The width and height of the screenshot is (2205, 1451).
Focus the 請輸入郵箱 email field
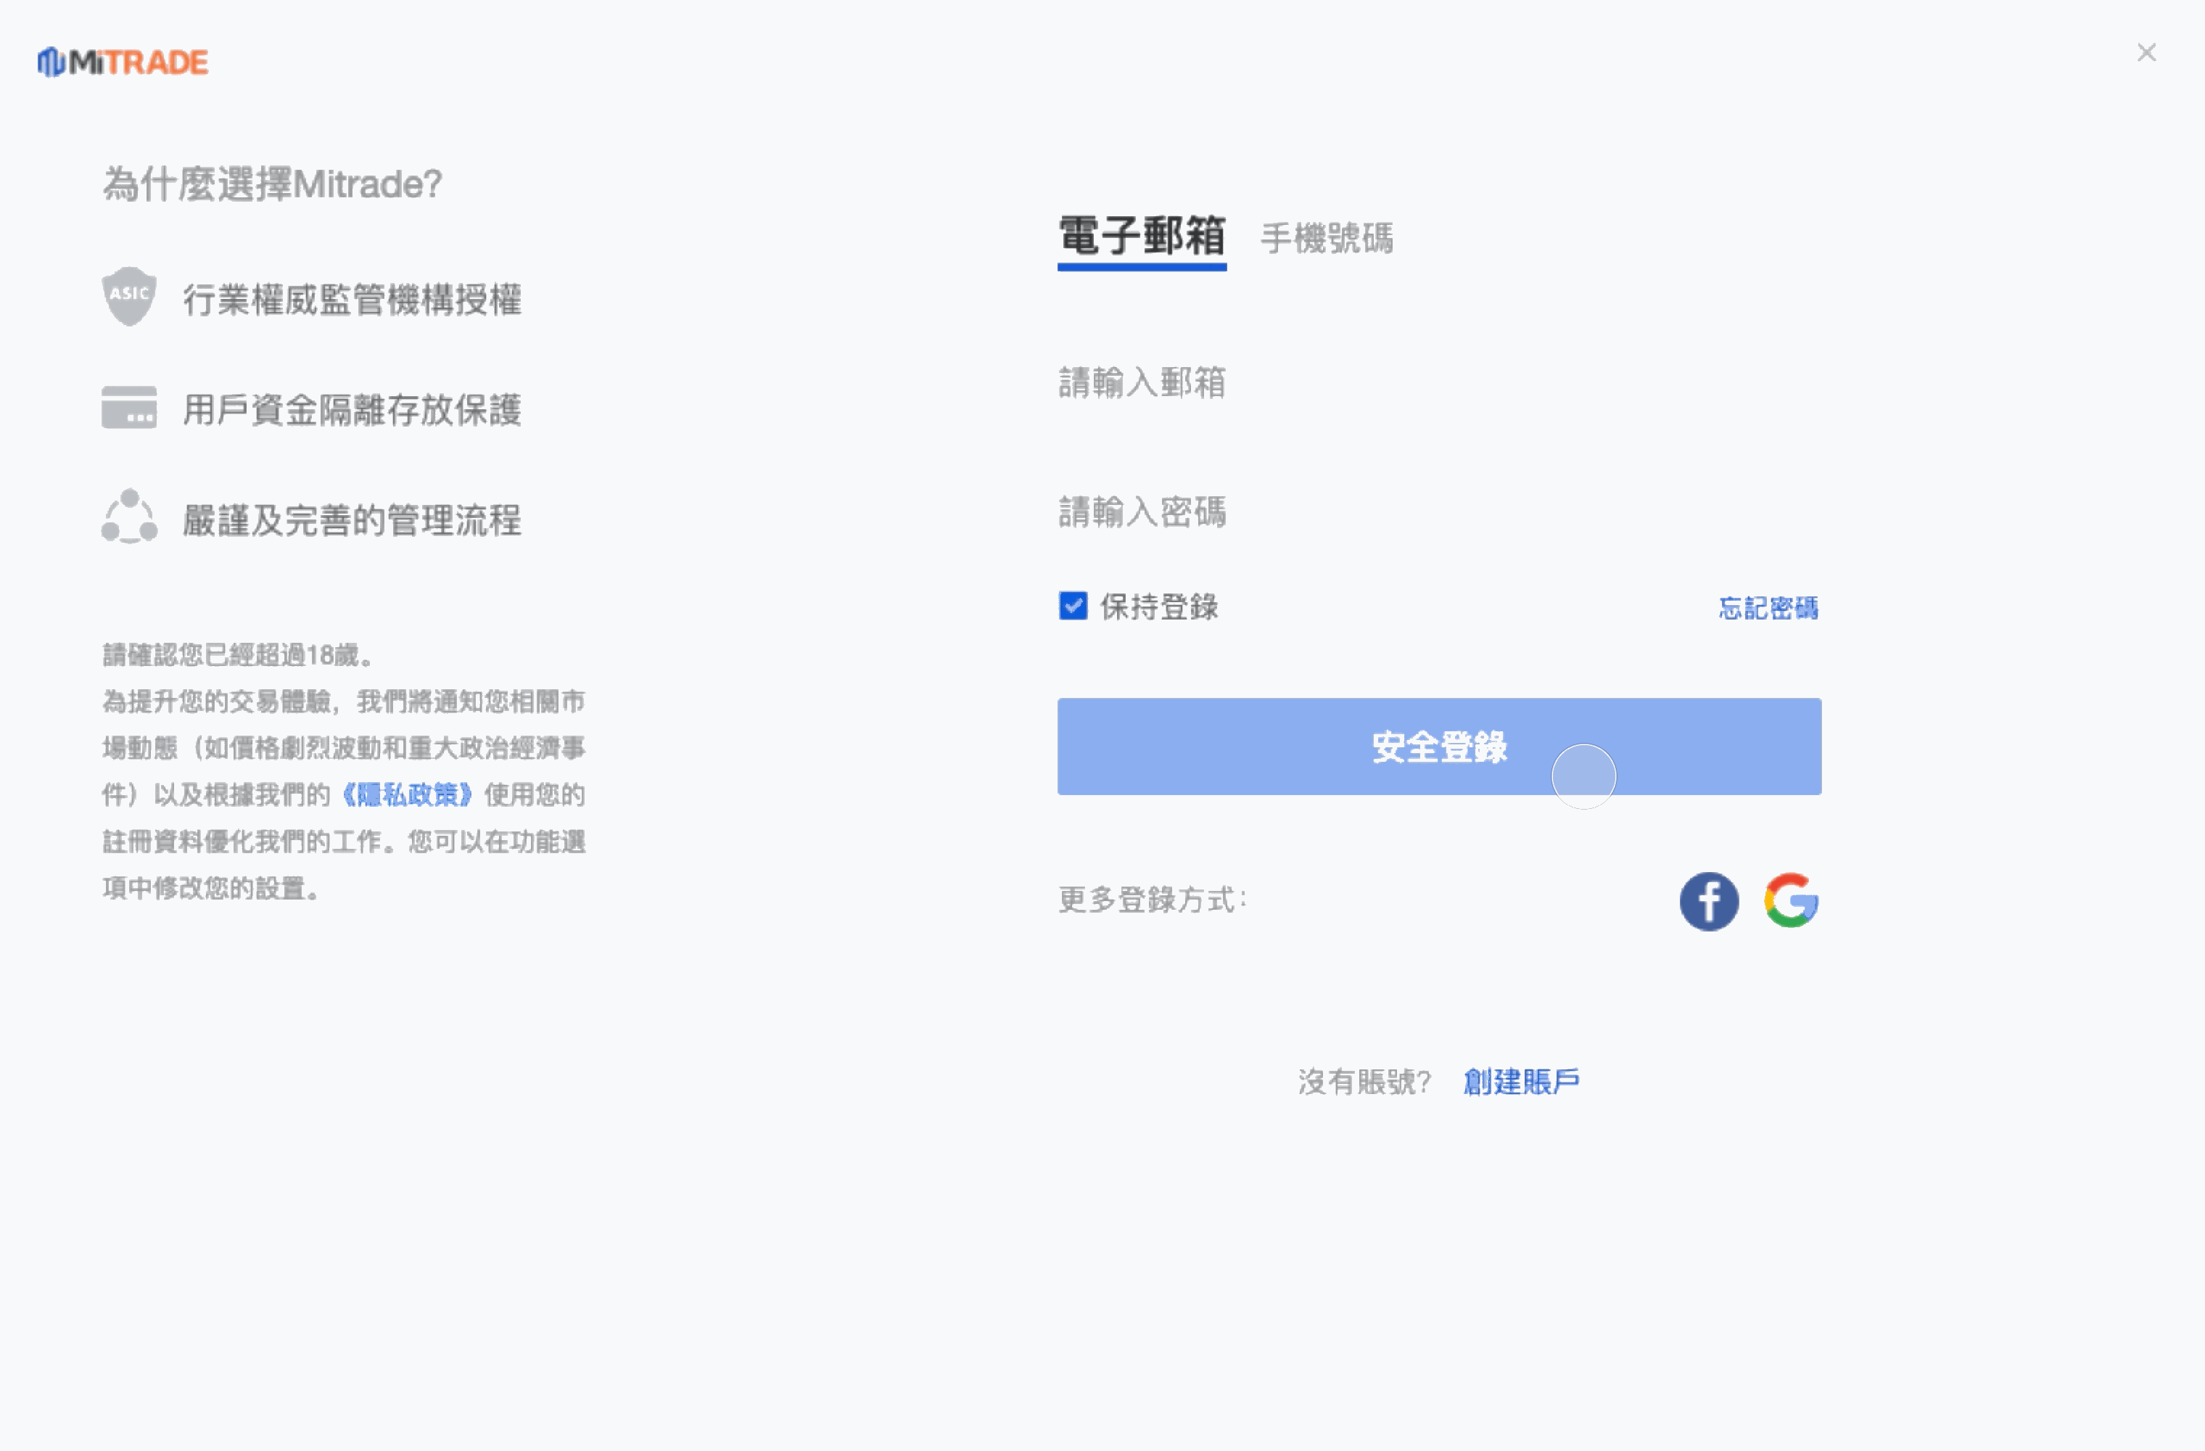click(x=1438, y=382)
